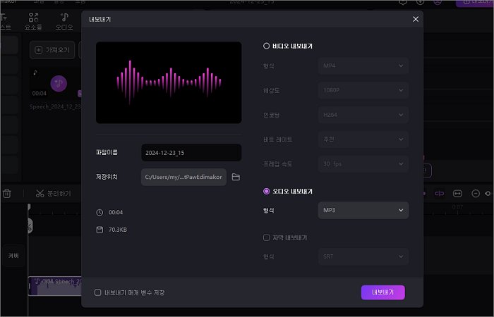Image resolution: width=494 pixels, height=317 pixels.
Task: Enable the 자막 내보내기 checkbox
Action: tap(266, 237)
